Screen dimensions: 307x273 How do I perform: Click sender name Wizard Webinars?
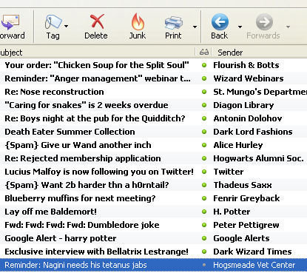click(249, 78)
